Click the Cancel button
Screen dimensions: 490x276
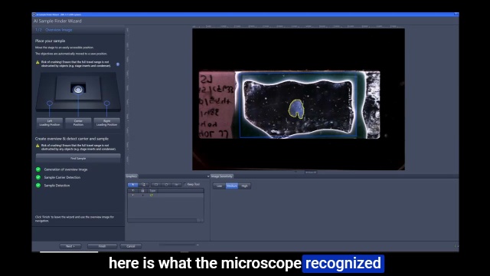point(131,246)
